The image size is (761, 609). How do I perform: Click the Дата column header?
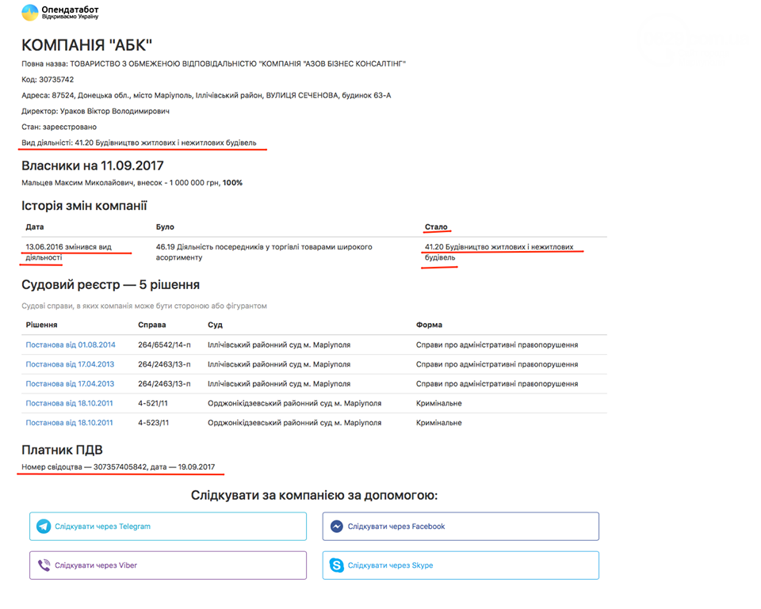tap(34, 227)
